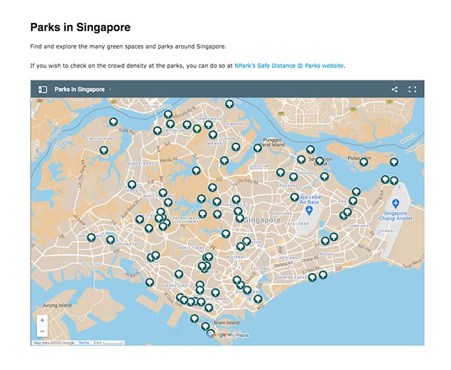Image resolution: width=451 pixels, height=370 pixels.
Task: Click the Google My Maps logo
Action: tap(228, 335)
